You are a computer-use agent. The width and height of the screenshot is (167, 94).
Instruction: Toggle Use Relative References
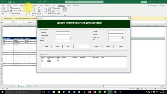tap(17, 11)
